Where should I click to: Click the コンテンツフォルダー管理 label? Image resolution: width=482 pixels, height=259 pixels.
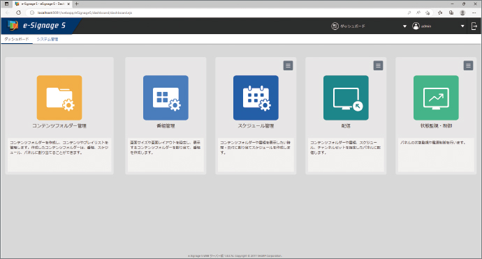(x=59, y=125)
